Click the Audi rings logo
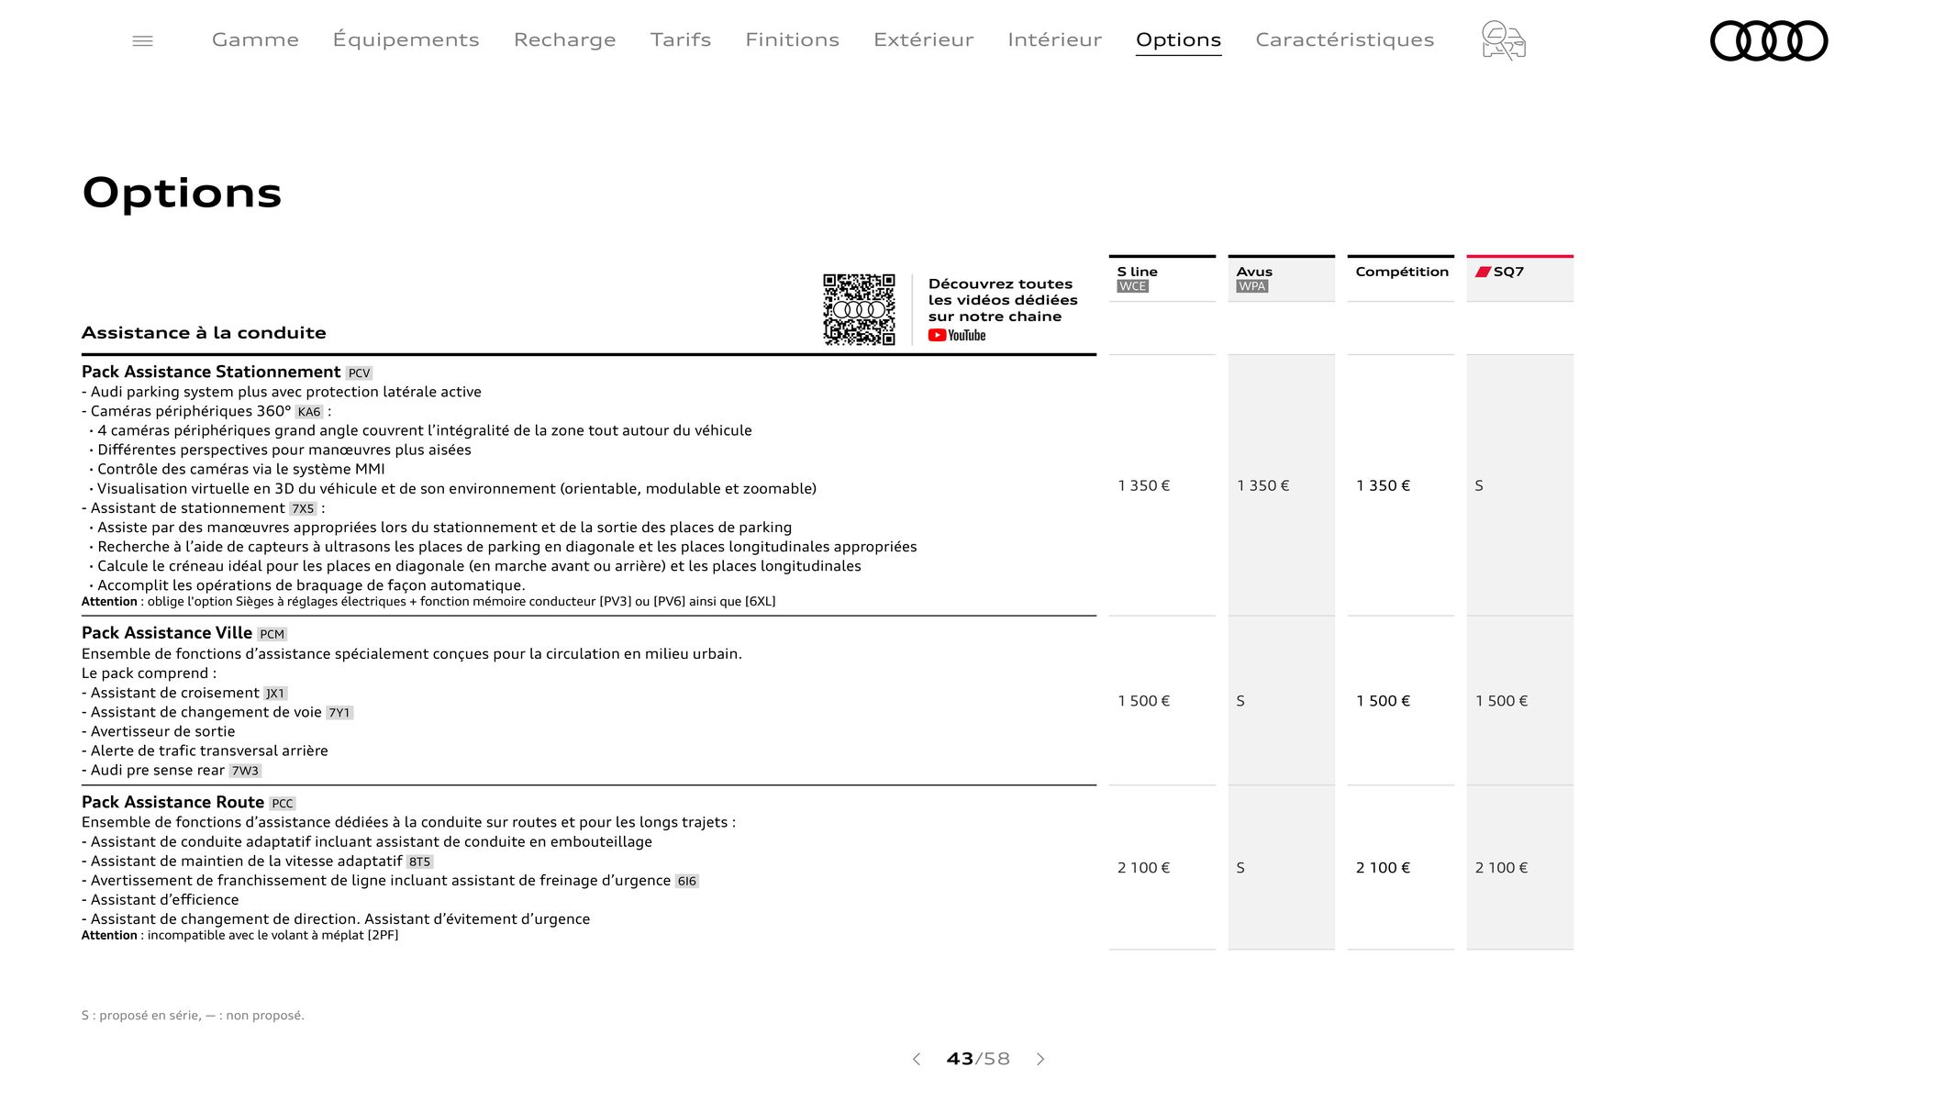This screenshot has height=1101, width=1957. click(1769, 40)
